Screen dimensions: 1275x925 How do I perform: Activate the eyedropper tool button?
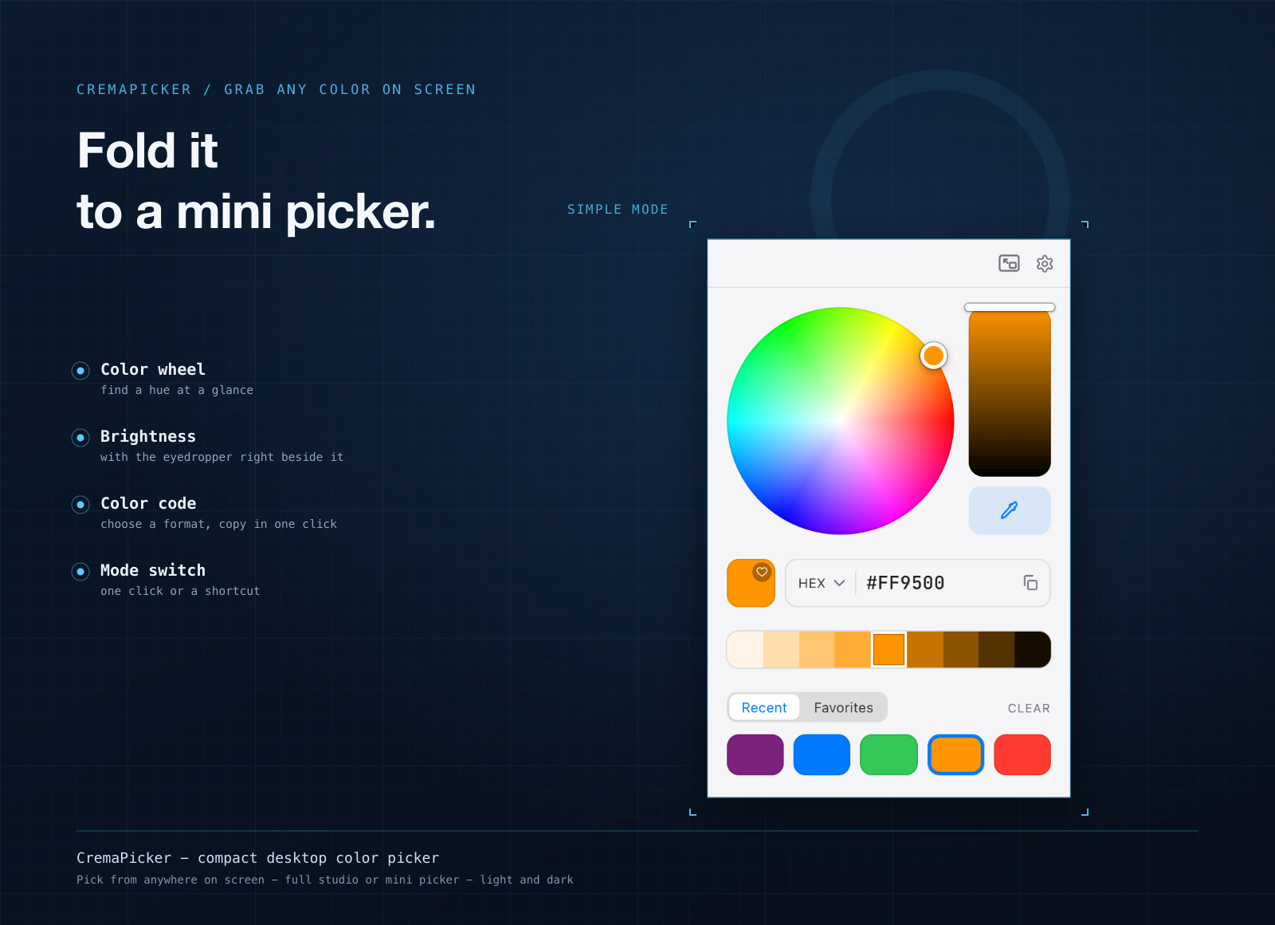click(x=1010, y=510)
